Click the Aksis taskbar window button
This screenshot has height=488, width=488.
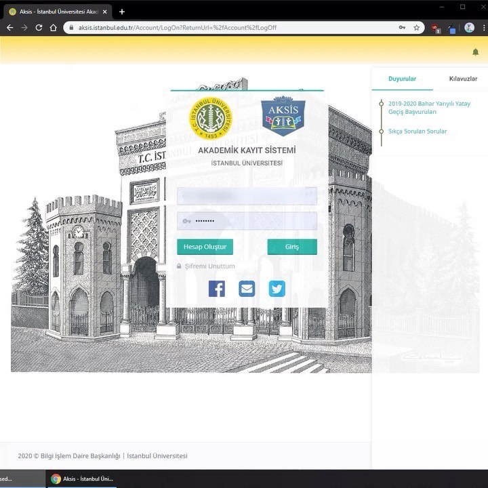82,479
